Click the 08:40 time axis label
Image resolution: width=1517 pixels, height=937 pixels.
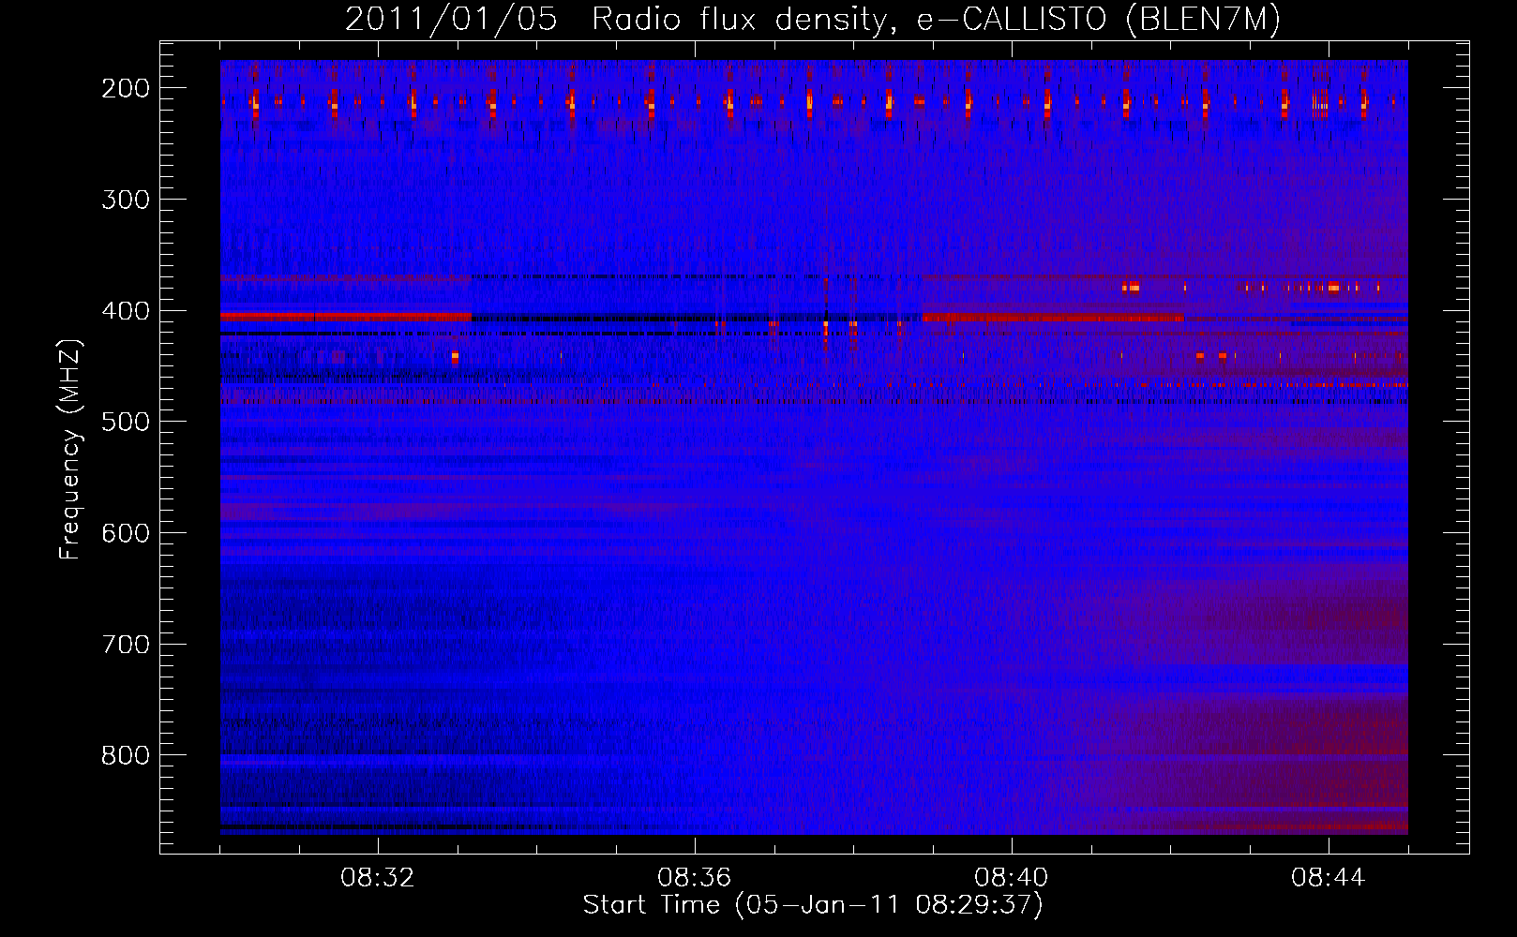pos(1012,878)
